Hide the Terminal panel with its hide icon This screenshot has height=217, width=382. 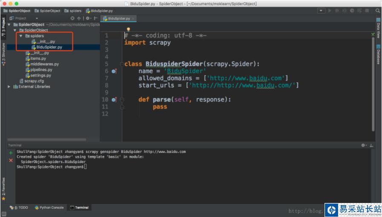371,145
